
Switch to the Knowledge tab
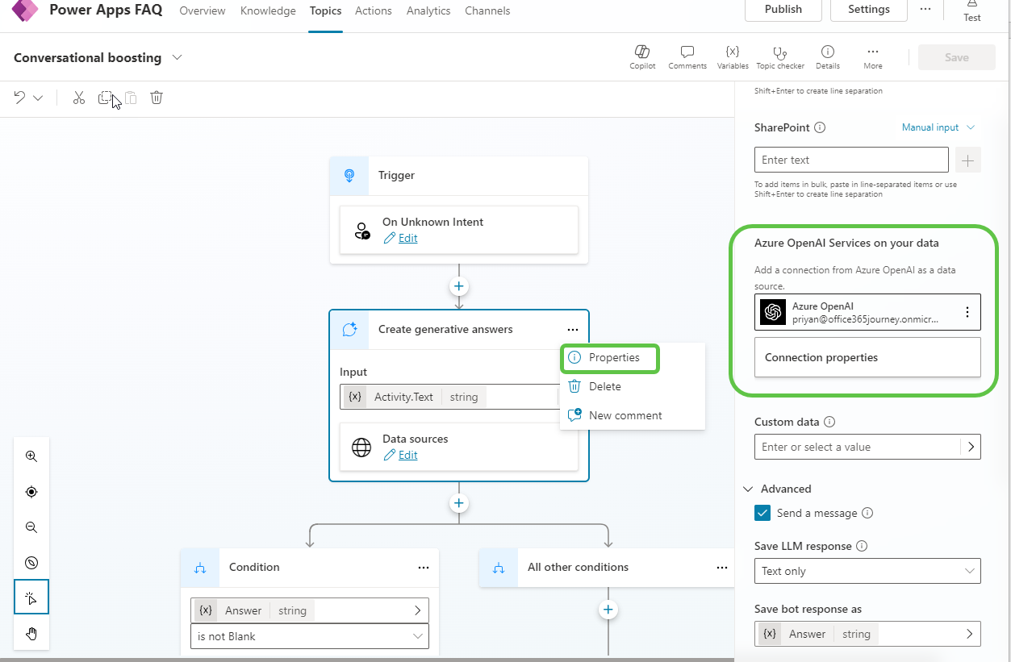click(267, 10)
